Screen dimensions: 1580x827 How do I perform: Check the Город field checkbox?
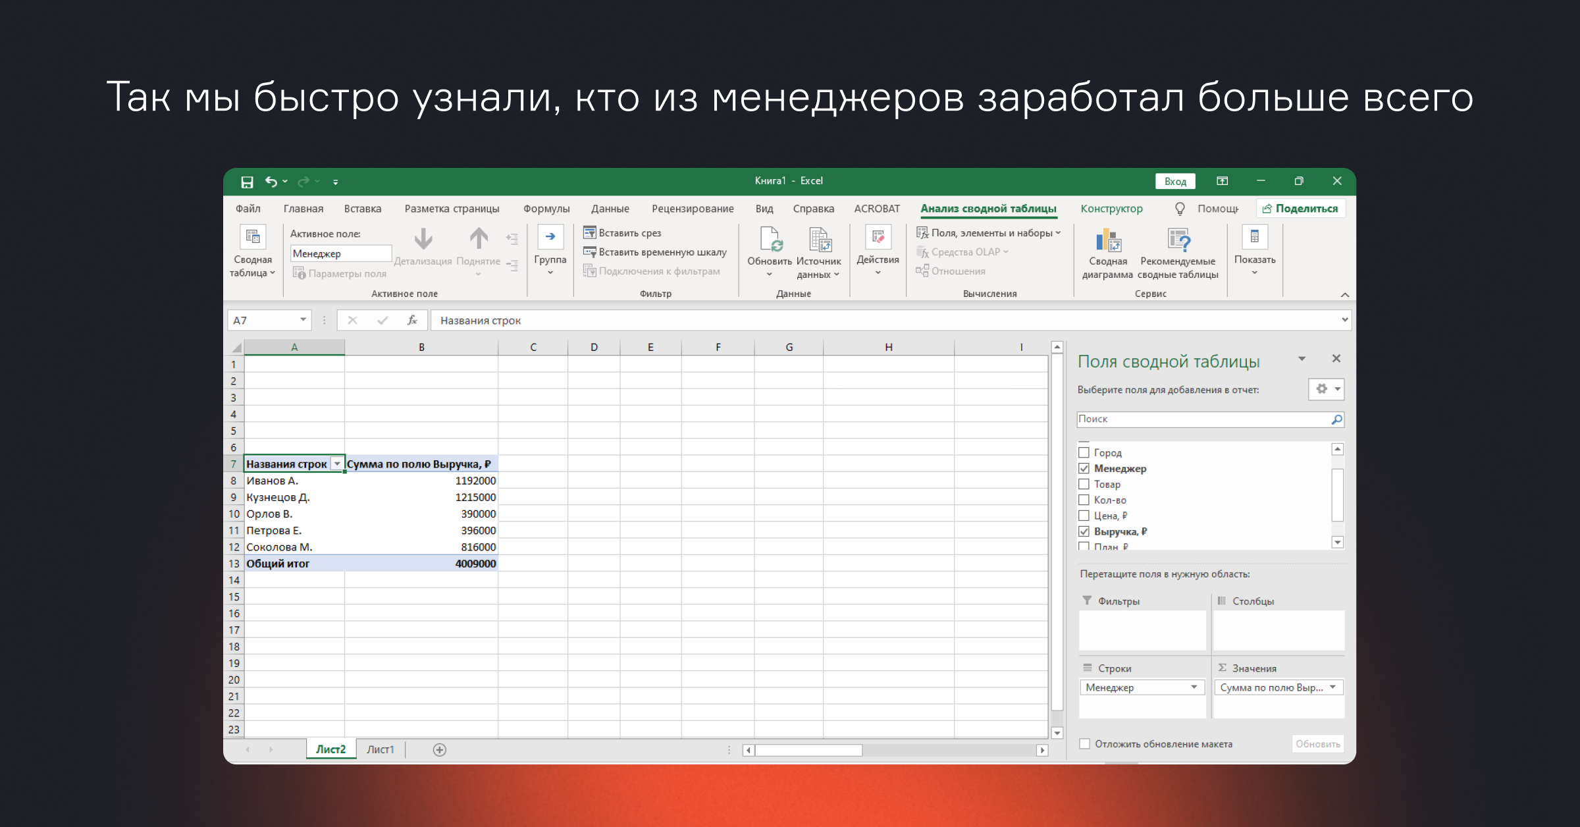click(x=1084, y=453)
